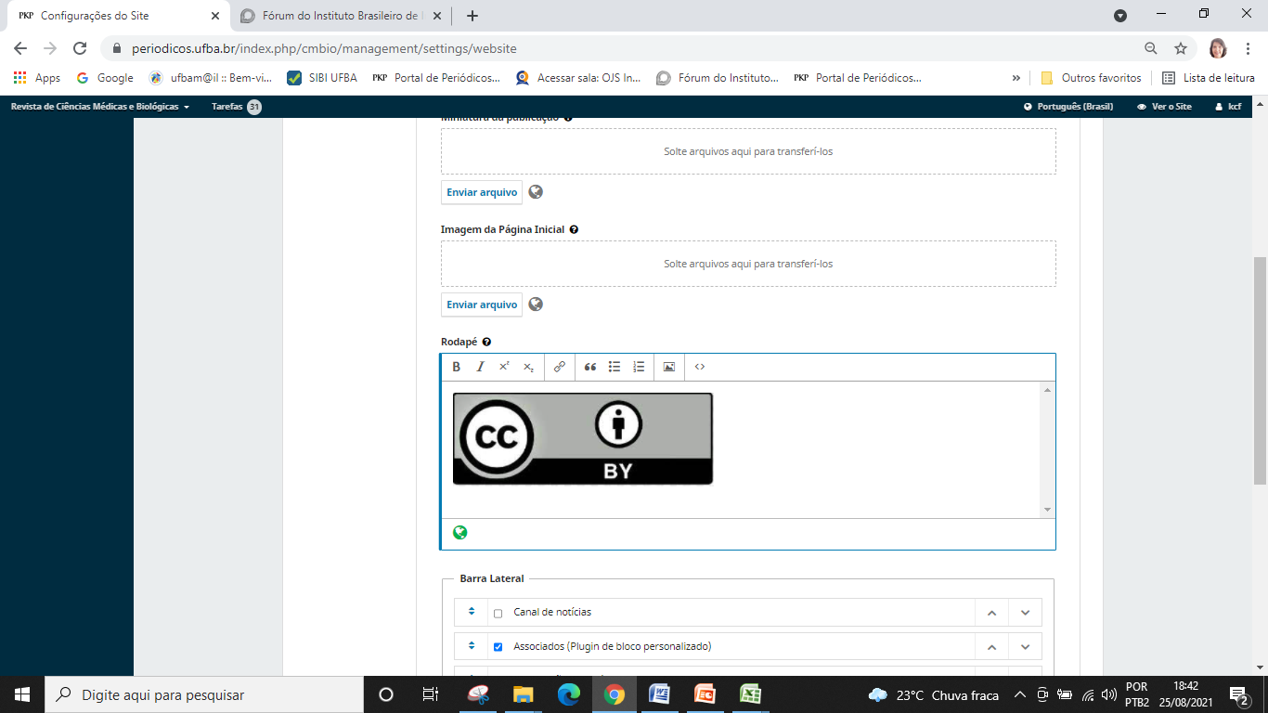
Task: Click Enviar arquivo under Miniatura da publicação
Action: (x=482, y=192)
